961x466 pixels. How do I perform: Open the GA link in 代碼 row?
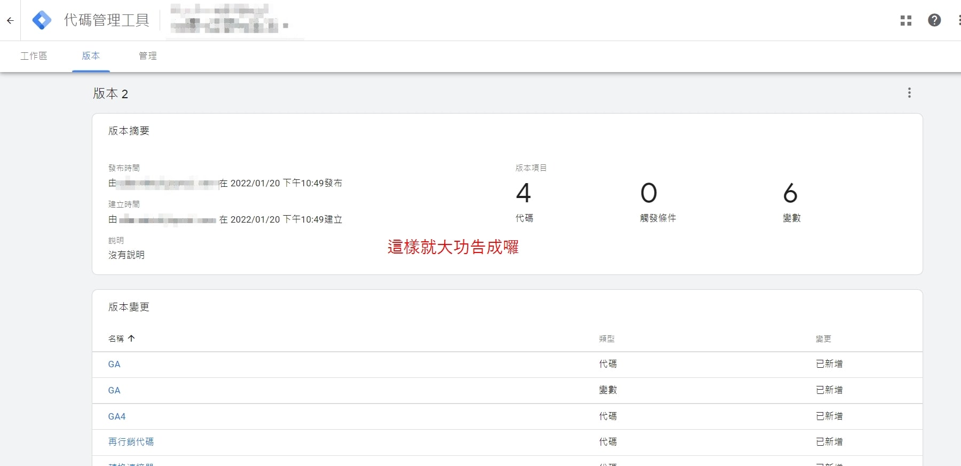(x=114, y=364)
